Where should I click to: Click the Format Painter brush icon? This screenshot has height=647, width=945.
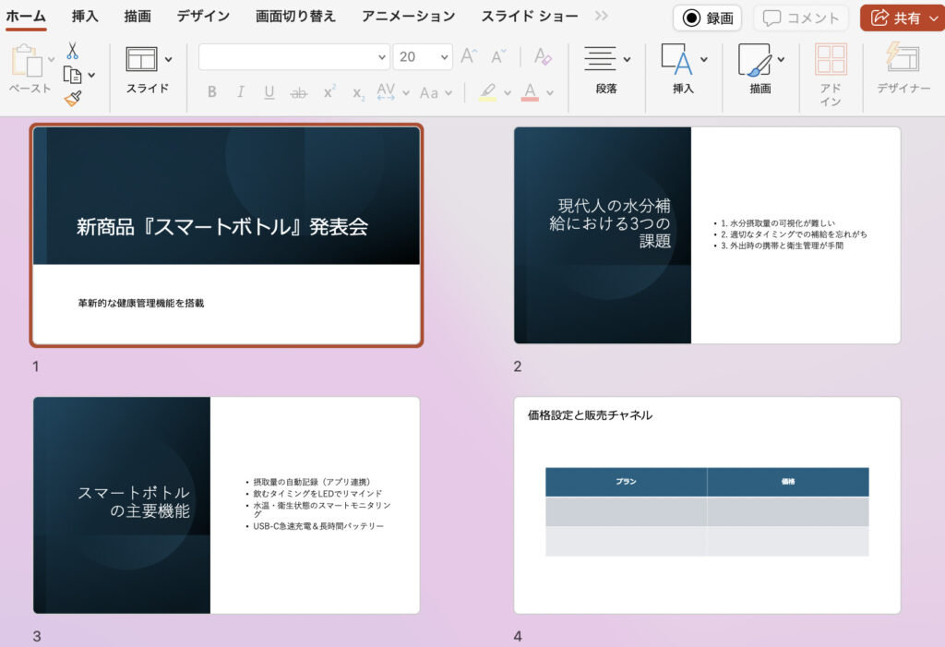coord(73,98)
